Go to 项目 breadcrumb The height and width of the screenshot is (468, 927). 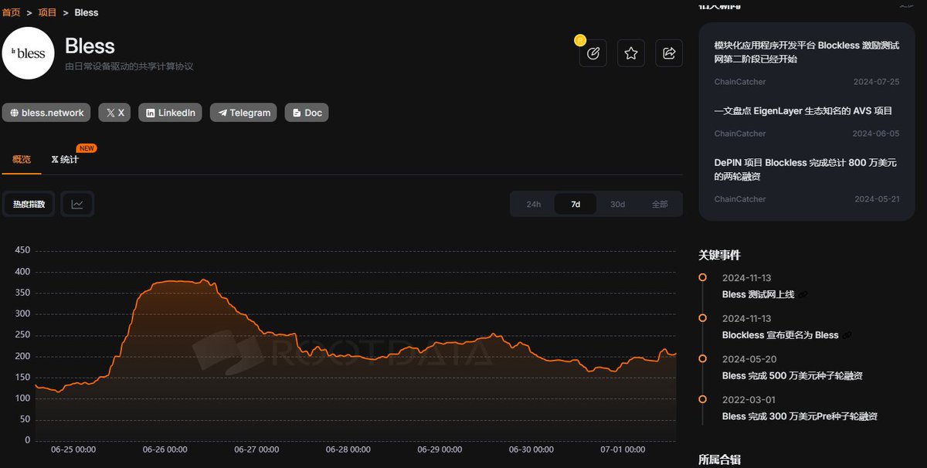(x=47, y=12)
